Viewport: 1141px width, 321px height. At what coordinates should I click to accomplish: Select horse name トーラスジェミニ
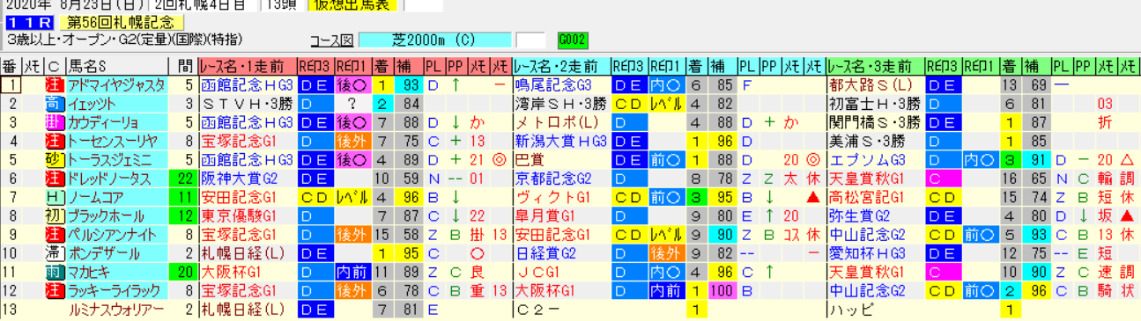[117, 160]
